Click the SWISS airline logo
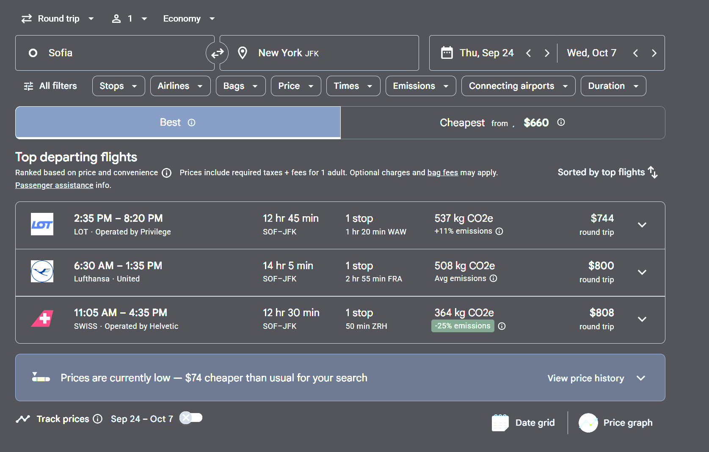Screen dimensions: 709x452 pyautogui.click(x=42, y=319)
